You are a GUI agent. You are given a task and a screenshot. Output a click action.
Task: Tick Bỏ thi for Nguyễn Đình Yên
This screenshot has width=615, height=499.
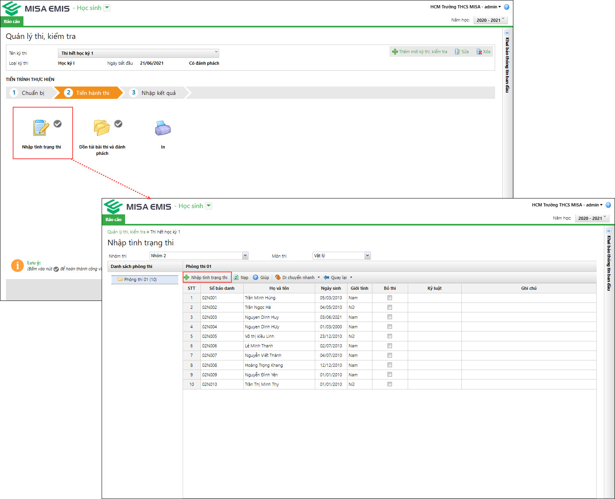coord(389,374)
